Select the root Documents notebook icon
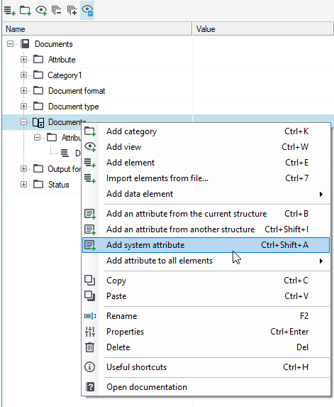The width and height of the screenshot is (334, 407). point(25,43)
